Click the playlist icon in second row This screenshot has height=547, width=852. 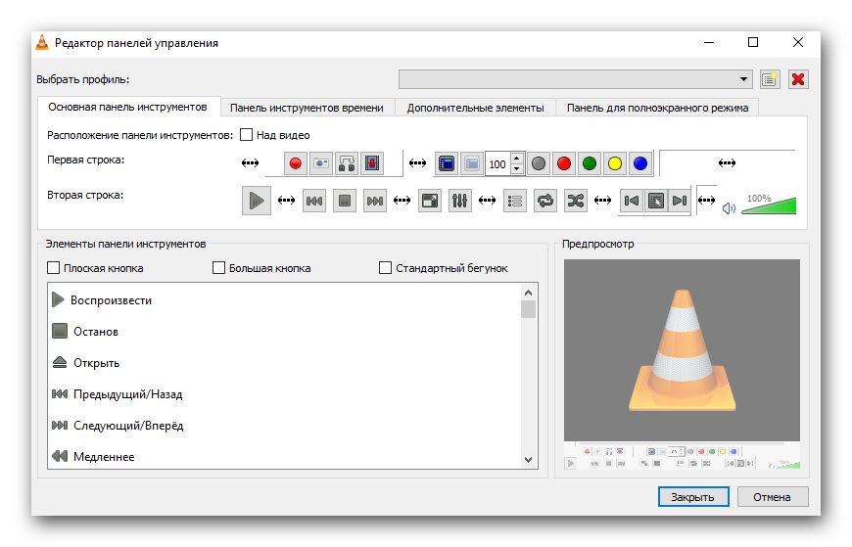tap(515, 201)
